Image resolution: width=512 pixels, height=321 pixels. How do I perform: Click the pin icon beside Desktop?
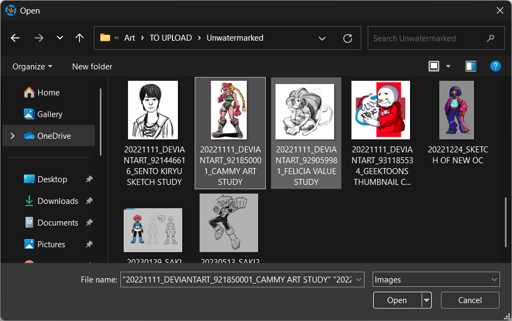[x=89, y=179]
